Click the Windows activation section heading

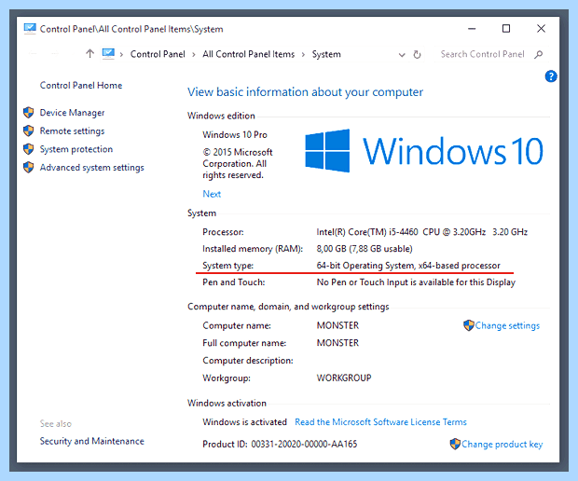[x=227, y=403]
